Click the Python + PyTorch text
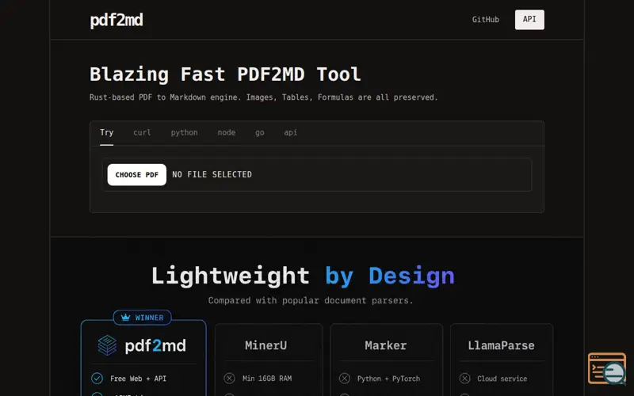Screen dimensions: 634x396 [x=388, y=379]
